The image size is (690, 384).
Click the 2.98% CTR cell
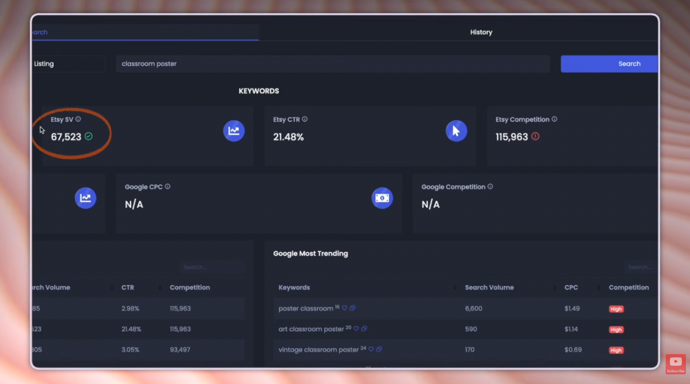130,309
